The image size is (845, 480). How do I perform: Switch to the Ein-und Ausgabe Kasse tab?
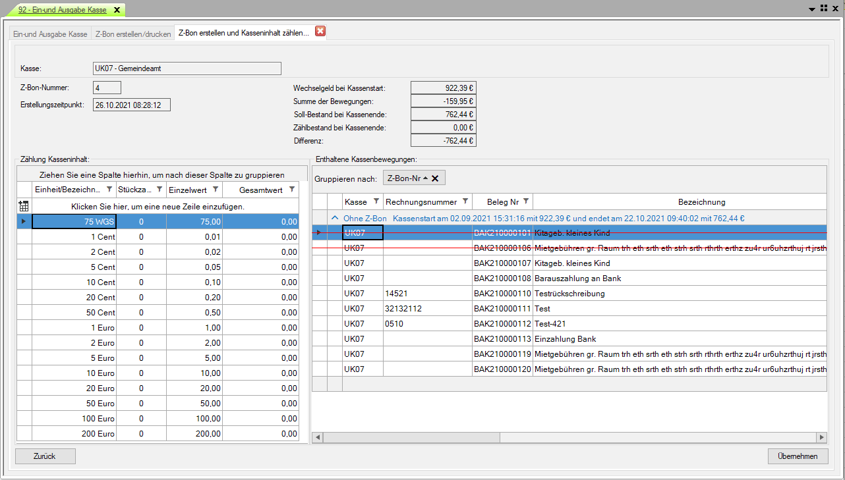50,34
